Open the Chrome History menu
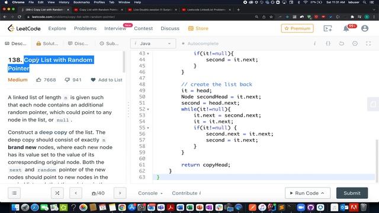 click(x=64, y=2)
